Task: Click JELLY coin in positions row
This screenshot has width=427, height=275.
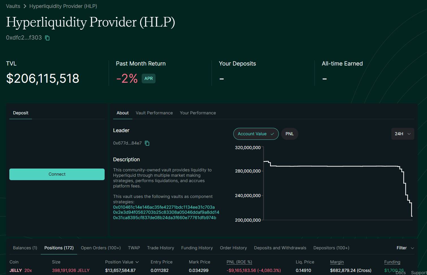Action: point(16,270)
